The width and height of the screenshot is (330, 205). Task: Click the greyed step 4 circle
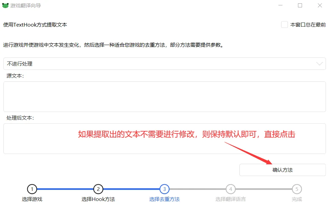(x=231, y=189)
